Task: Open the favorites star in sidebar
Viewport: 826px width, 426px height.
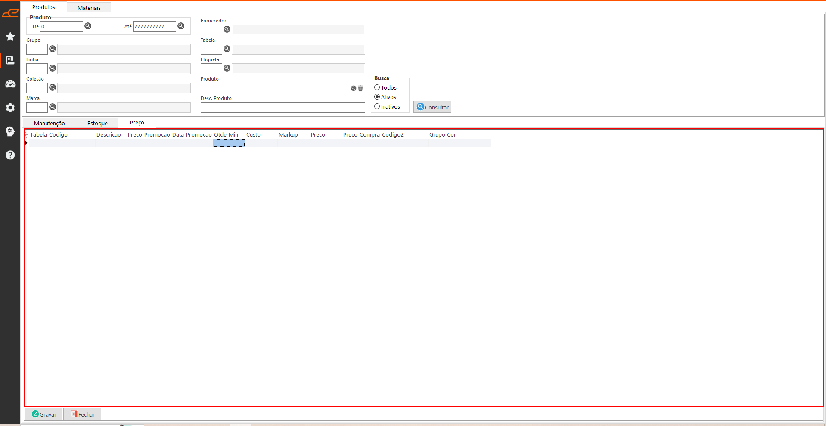Action: (x=10, y=37)
